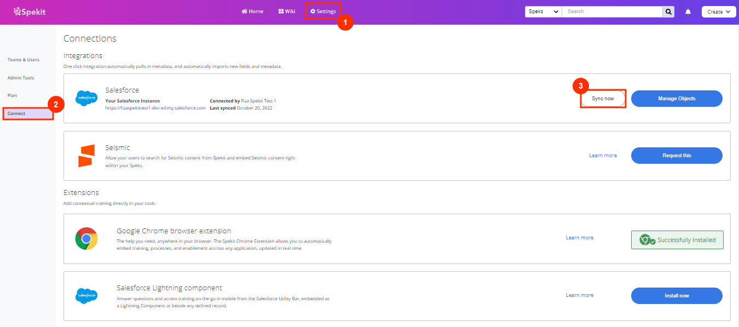The width and height of the screenshot is (739, 327).
Task: Open Lightning component Learn more link
Action: click(580, 295)
